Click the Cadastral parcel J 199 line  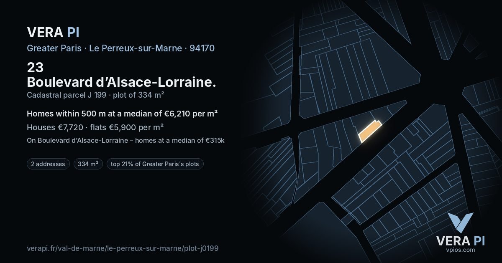click(95, 95)
